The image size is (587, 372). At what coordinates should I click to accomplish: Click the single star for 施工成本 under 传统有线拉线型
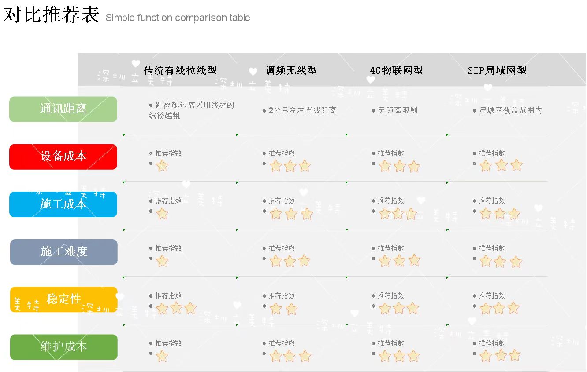click(x=162, y=213)
